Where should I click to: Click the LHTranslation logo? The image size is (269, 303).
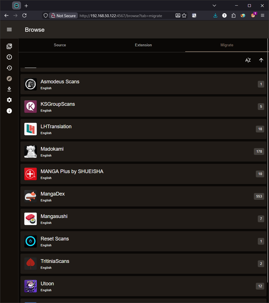click(31, 129)
